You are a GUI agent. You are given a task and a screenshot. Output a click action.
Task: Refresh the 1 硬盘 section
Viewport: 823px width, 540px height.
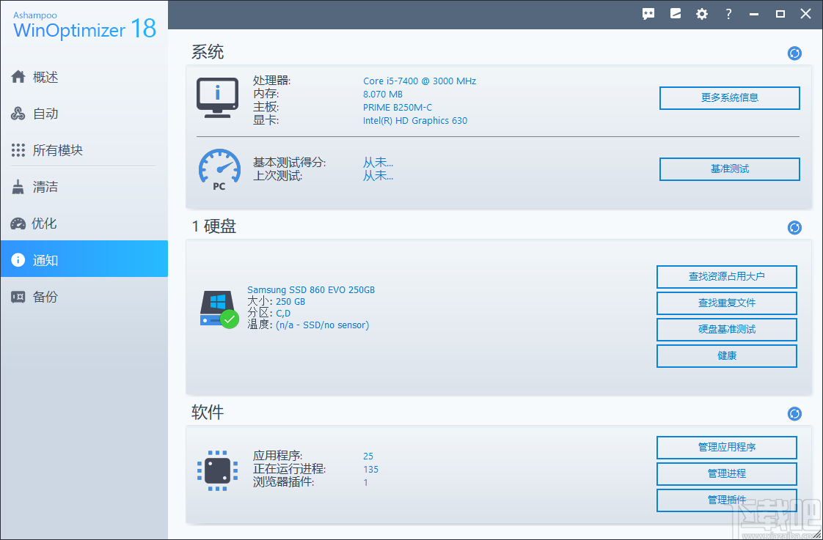[x=794, y=227]
